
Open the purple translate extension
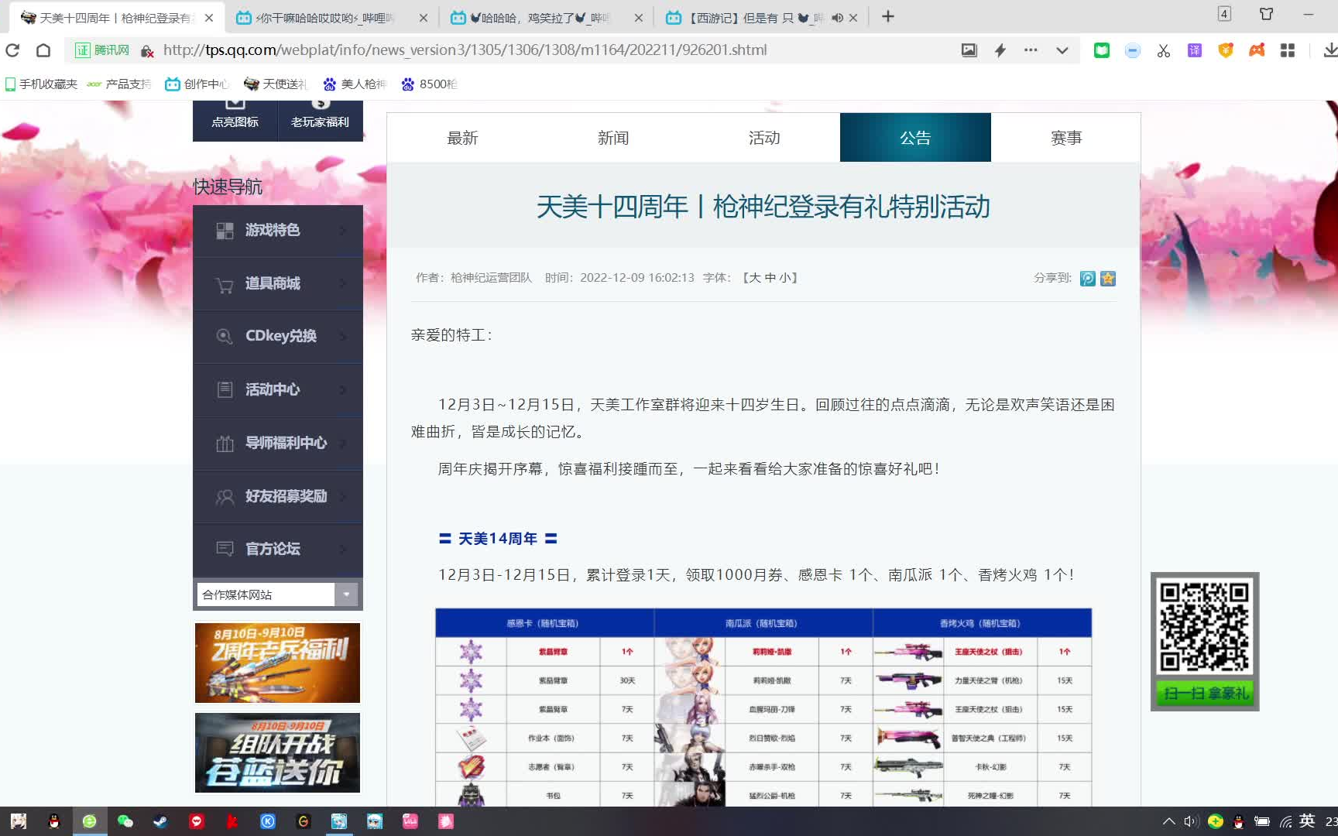1195,50
